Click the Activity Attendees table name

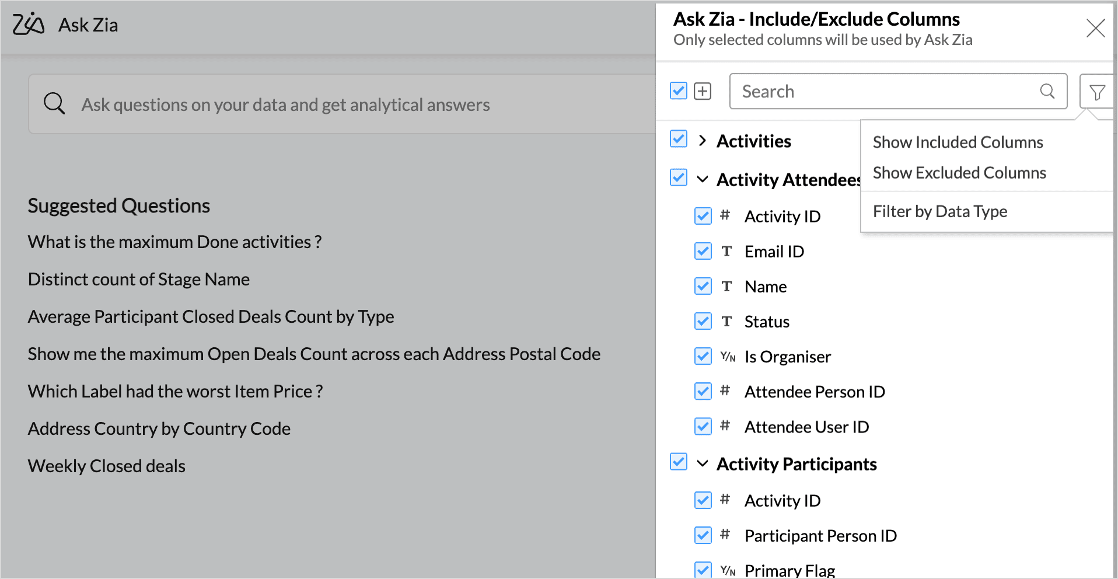click(x=789, y=179)
